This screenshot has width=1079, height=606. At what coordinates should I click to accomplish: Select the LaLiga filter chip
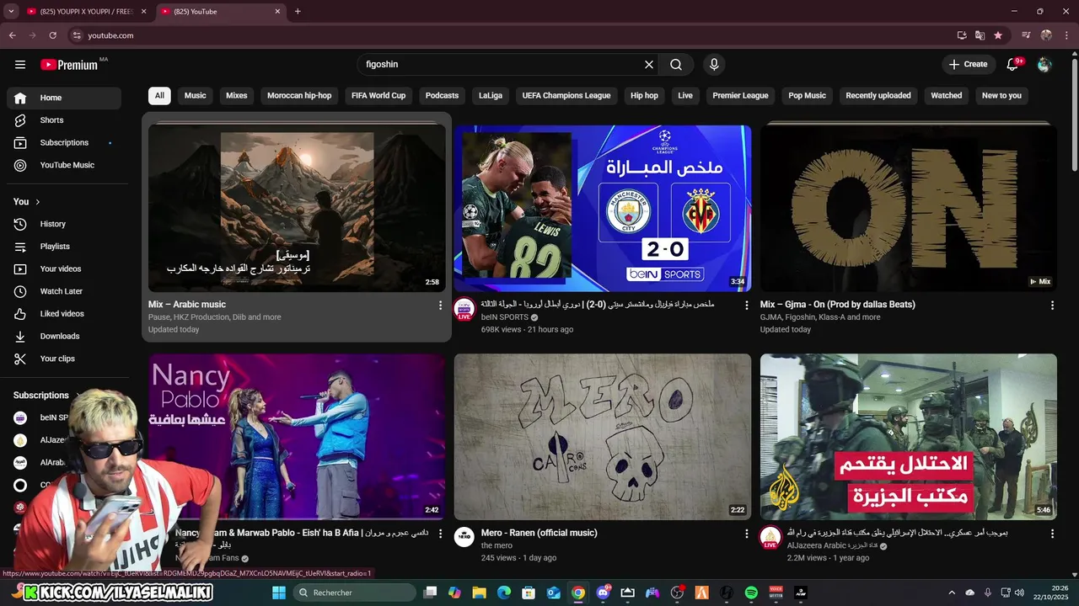(x=491, y=96)
